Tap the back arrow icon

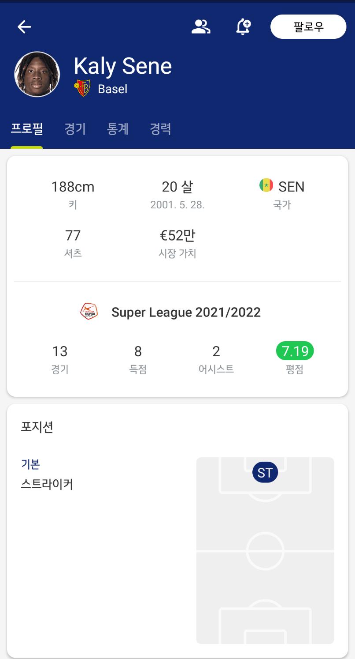point(24,27)
